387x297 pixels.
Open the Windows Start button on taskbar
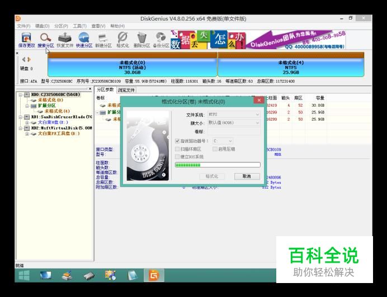click(24, 275)
